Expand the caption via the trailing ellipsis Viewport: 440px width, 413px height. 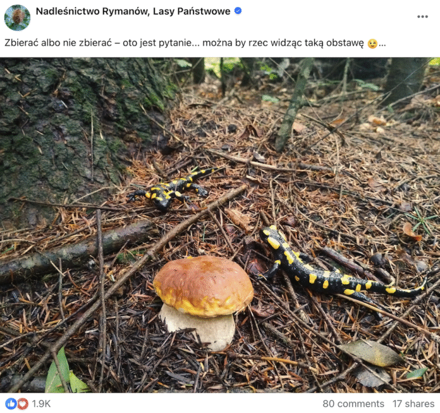click(x=382, y=44)
